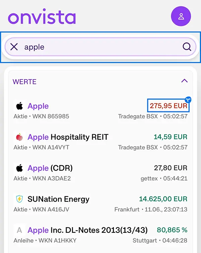Clear the search with the X icon
The image size is (201, 253).
[14, 47]
